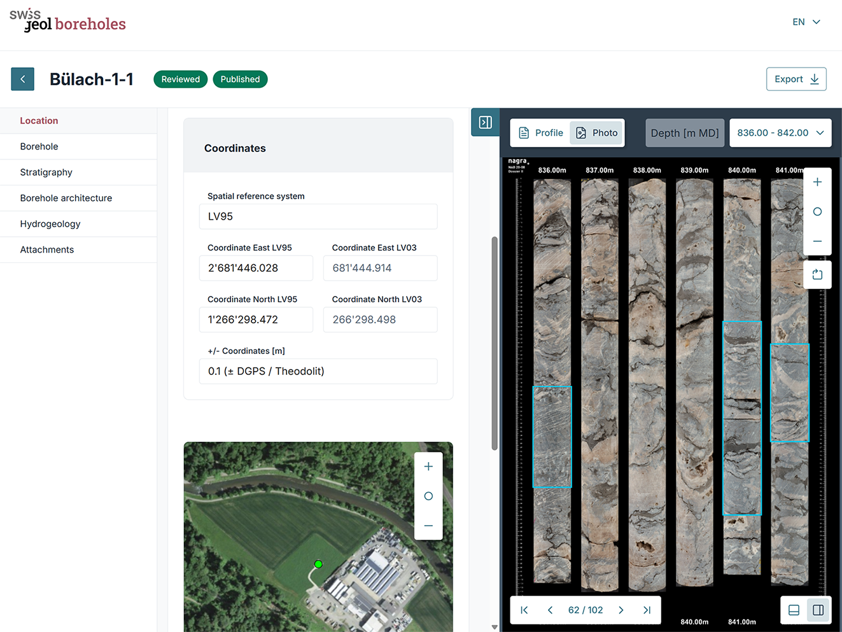Go back using the arrow next to Bülach-1-1
Screen dimensions: 842x632
coord(23,79)
